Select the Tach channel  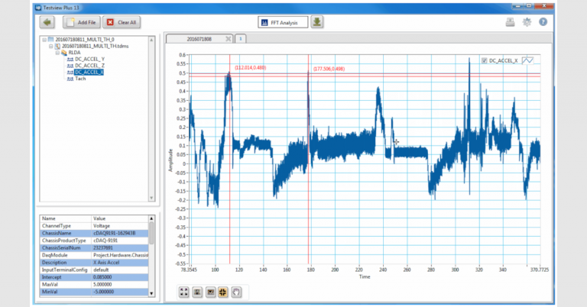point(80,79)
